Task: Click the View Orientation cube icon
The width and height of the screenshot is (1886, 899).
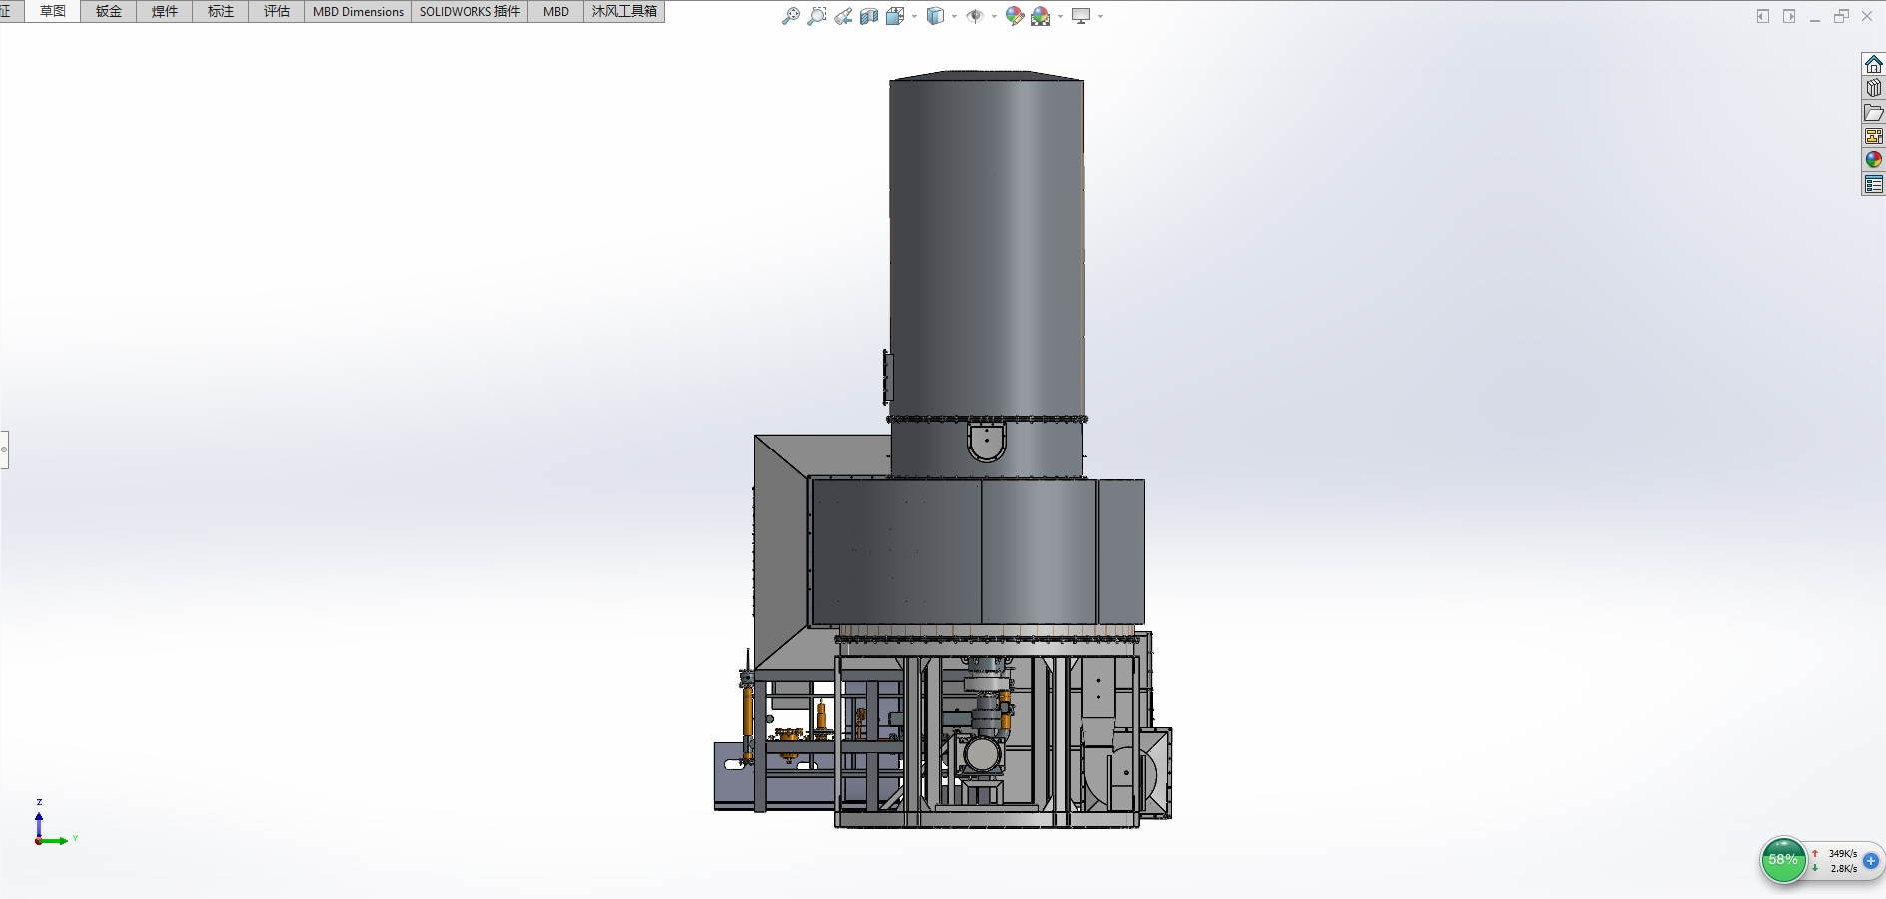Action: point(895,16)
